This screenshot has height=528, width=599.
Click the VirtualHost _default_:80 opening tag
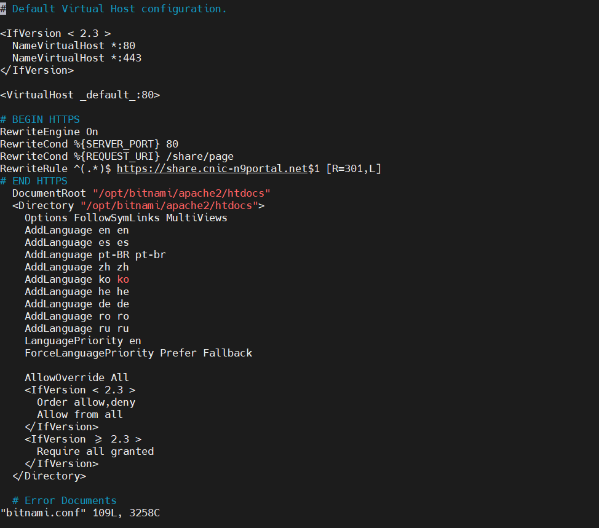[x=80, y=95]
